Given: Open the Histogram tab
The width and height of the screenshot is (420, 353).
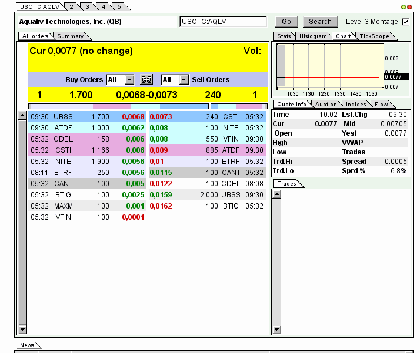Looking at the screenshot, I should [x=313, y=36].
